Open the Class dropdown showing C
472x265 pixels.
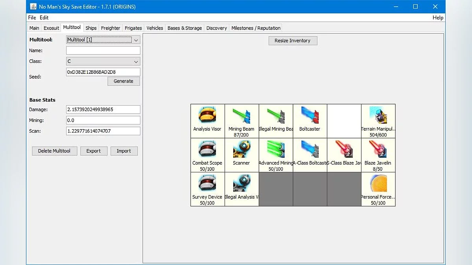(103, 61)
